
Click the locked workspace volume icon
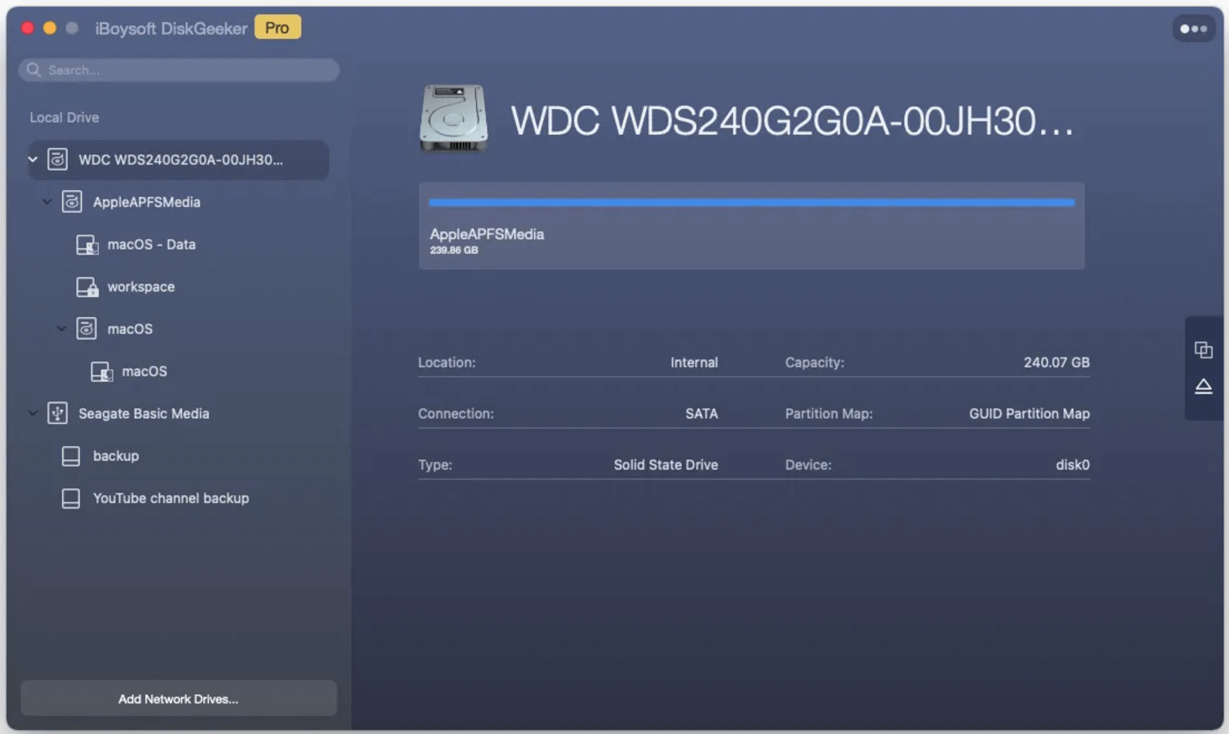[87, 287]
